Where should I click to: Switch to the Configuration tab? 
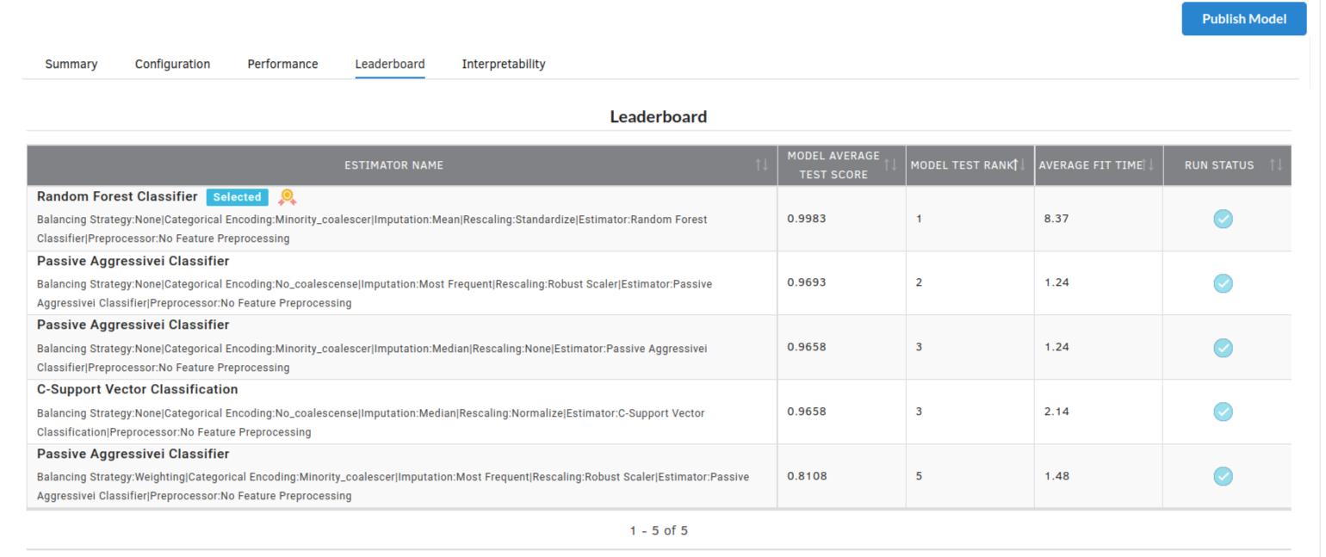(x=172, y=64)
